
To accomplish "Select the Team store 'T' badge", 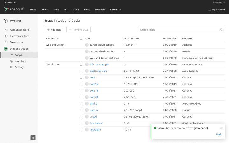I will [x=5, y=42].
